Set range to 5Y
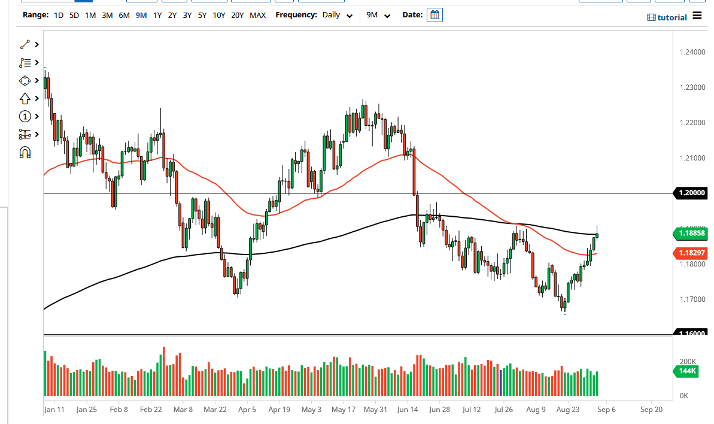 coord(202,15)
